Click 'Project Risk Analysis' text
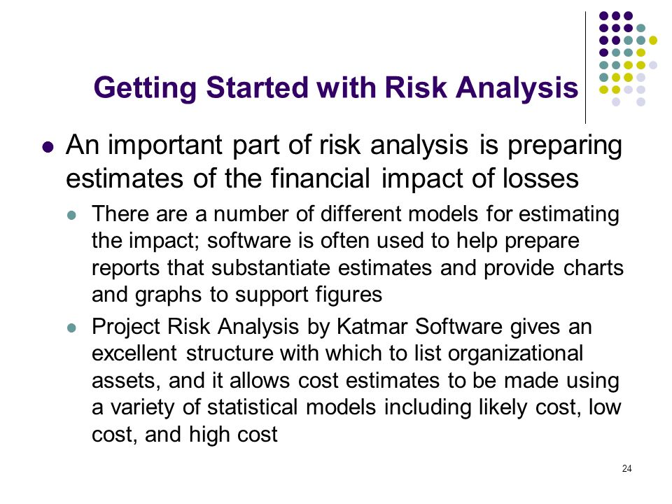Screen dimensions: 672x504 [195, 327]
